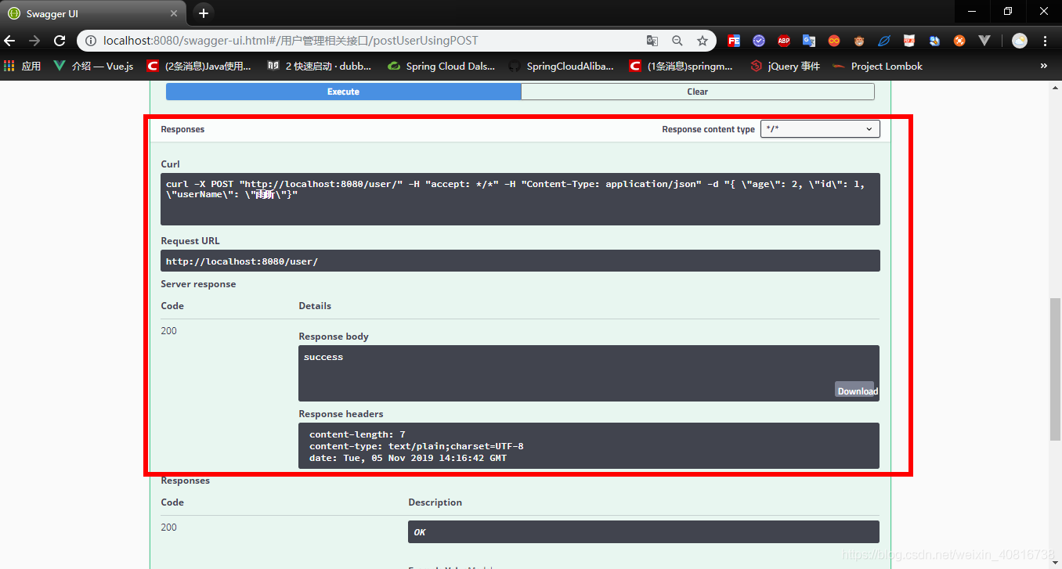The image size is (1062, 569).
Task: Open the purple checkmark extension
Action: [759, 41]
